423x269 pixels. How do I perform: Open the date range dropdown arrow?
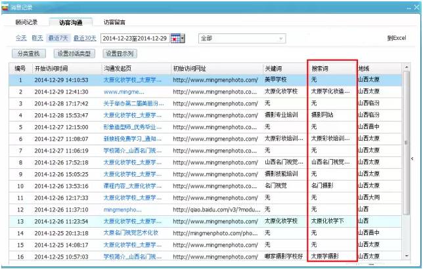click(x=183, y=39)
